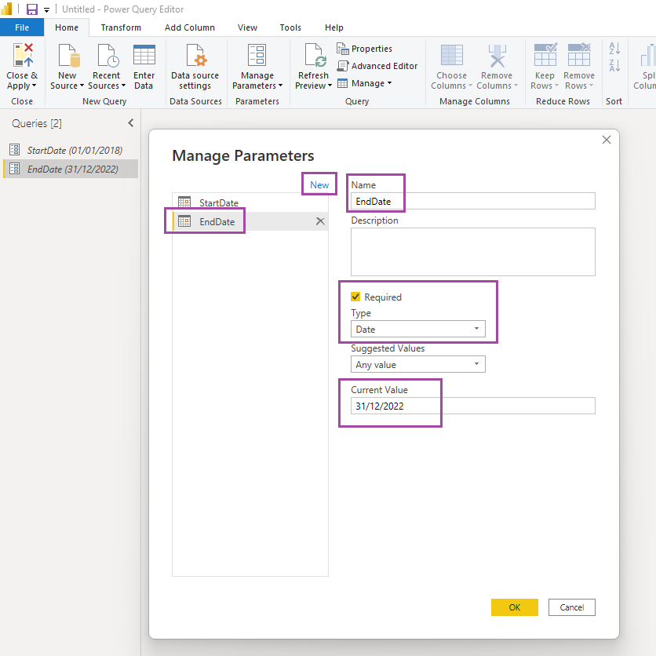Image resolution: width=656 pixels, height=656 pixels.
Task: Click the Remove Columns icon
Action: [497, 55]
